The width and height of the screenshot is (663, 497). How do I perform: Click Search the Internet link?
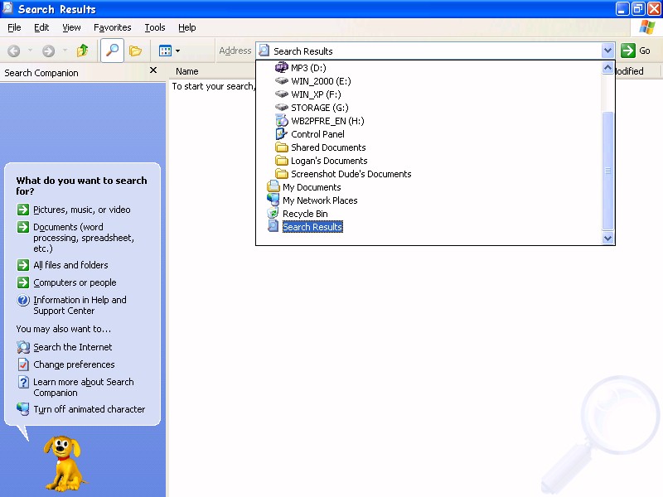click(73, 347)
